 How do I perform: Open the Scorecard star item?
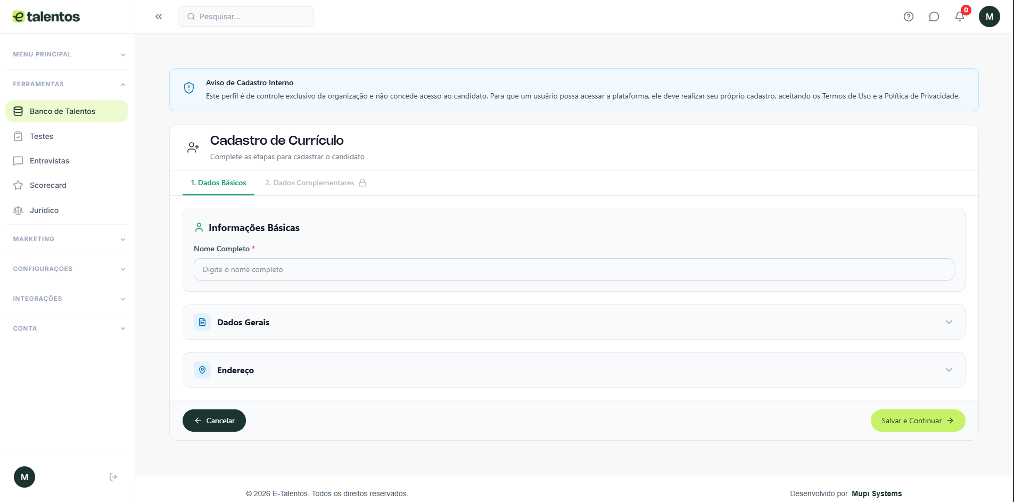[x=48, y=185]
